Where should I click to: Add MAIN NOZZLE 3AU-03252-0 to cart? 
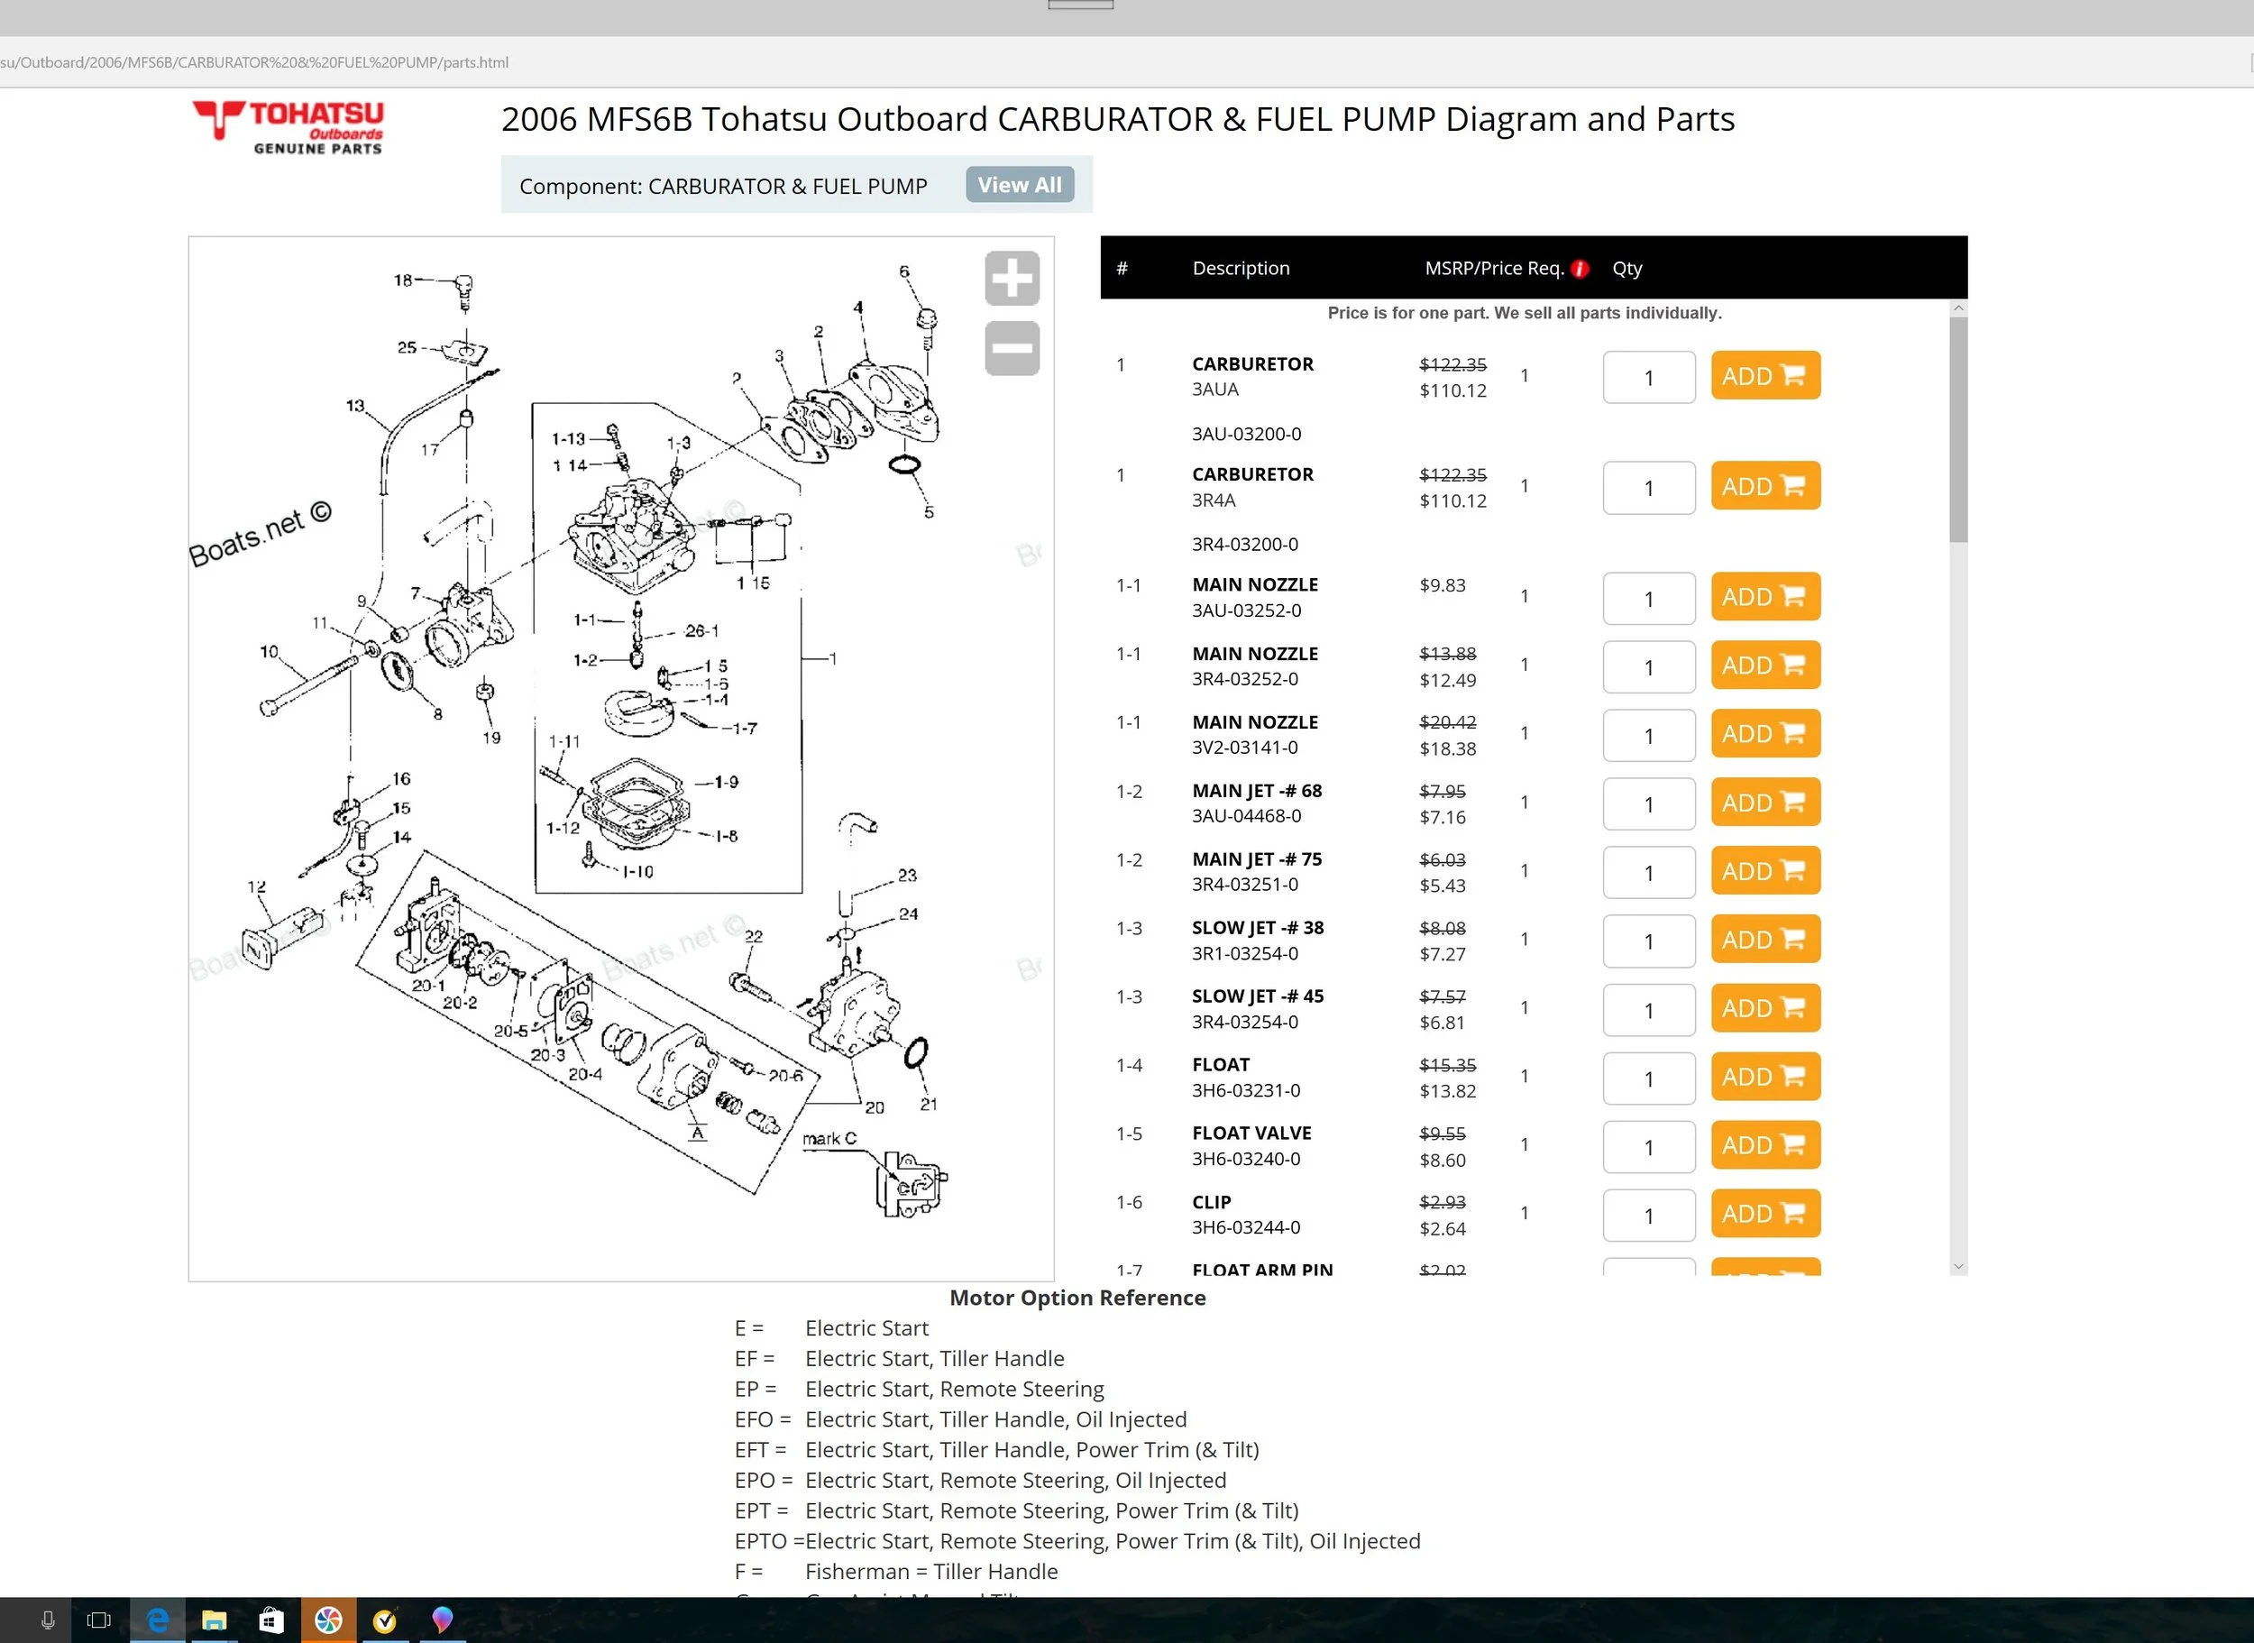[1764, 597]
